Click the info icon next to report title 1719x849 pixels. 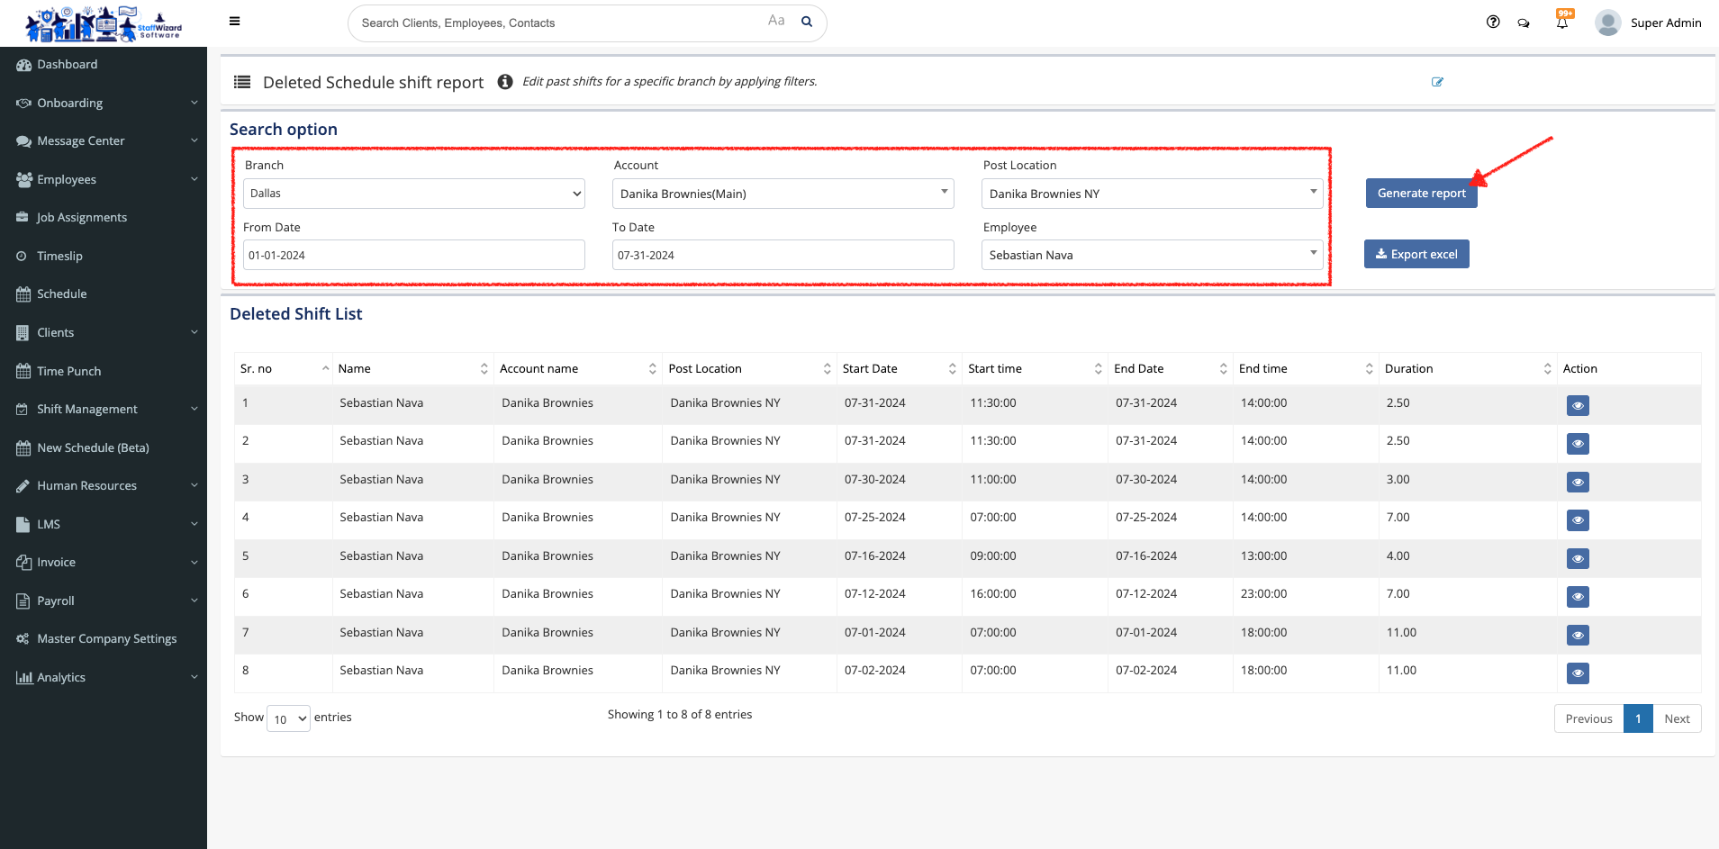[505, 82]
